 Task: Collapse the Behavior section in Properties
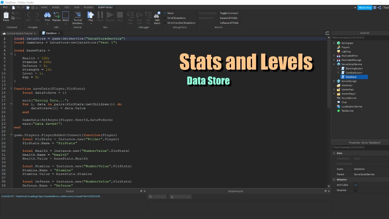click(x=334, y=180)
